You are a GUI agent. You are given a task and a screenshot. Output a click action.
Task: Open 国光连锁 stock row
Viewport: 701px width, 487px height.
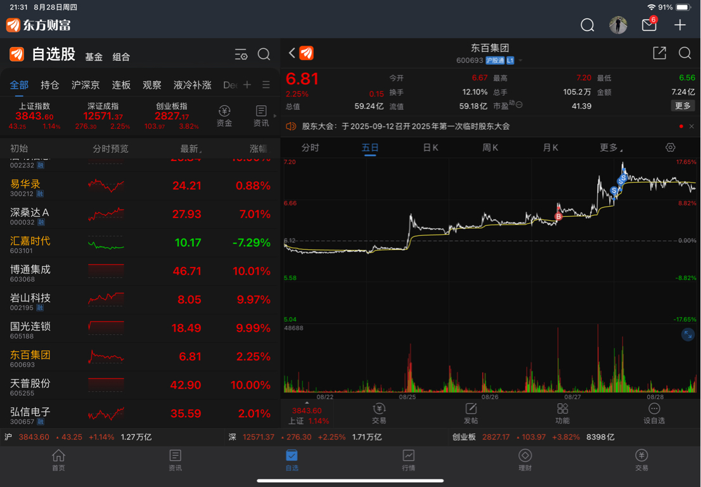[140, 328]
